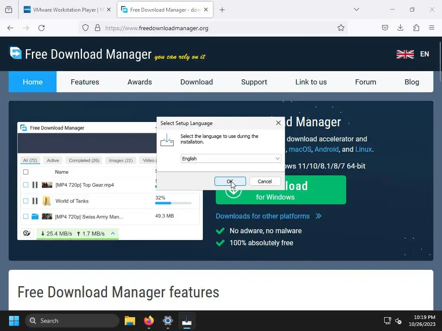
Task: Open Firefox application hamburger menu
Action: tap(432, 28)
